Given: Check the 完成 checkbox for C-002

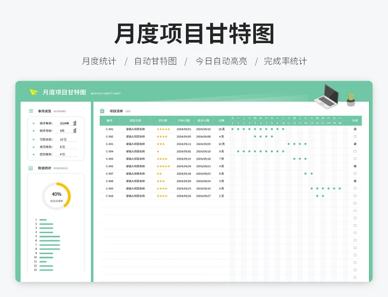Looking at the screenshot, I should pyautogui.click(x=355, y=136).
